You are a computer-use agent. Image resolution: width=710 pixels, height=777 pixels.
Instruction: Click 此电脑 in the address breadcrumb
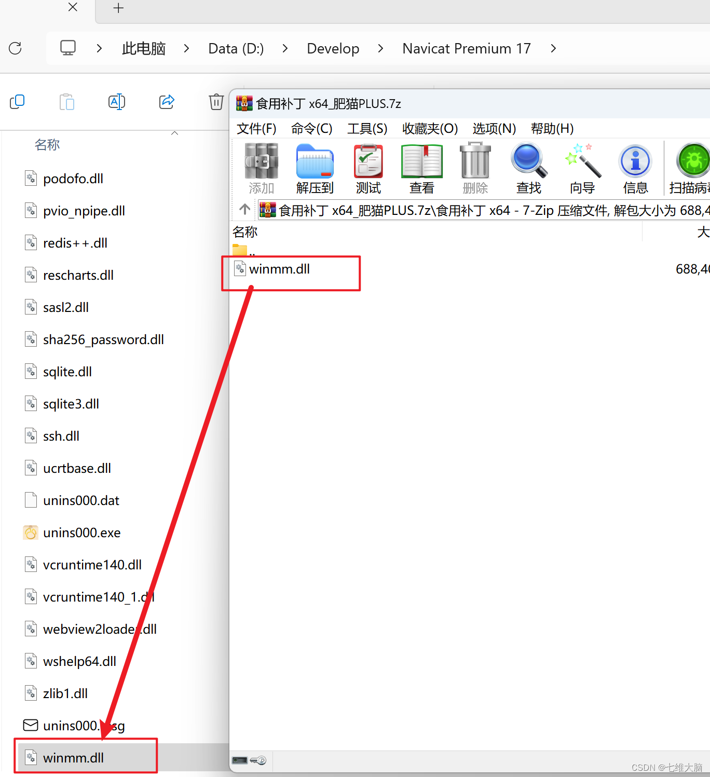pos(144,48)
